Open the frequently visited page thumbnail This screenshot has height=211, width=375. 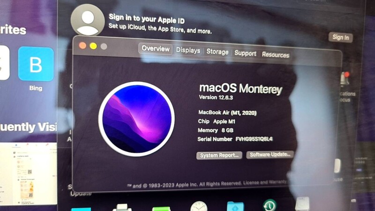tap(28, 173)
